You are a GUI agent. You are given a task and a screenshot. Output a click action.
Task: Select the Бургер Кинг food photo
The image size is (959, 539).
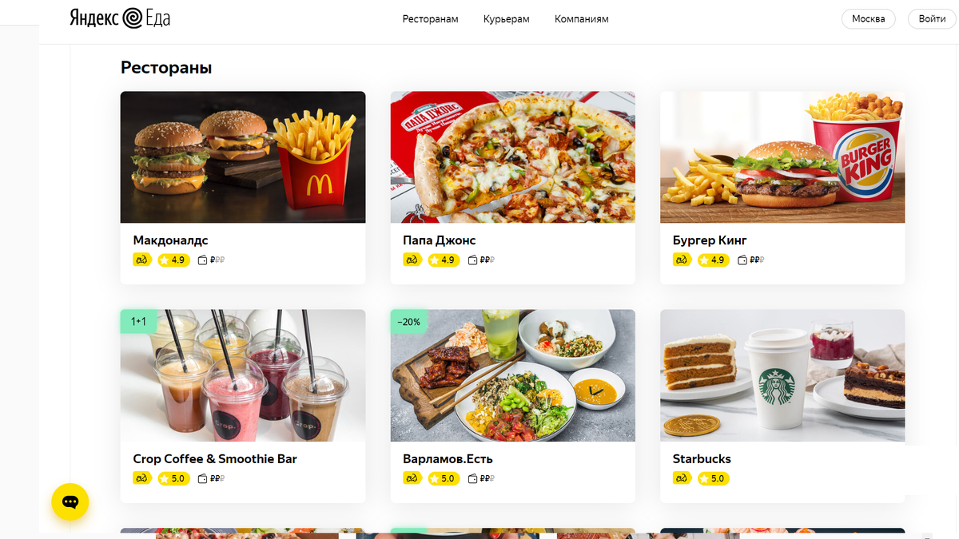pyautogui.click(x=782, y=157)
